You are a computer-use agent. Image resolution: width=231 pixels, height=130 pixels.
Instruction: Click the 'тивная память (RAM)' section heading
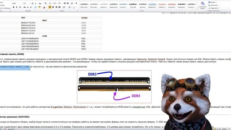[12, 54]
